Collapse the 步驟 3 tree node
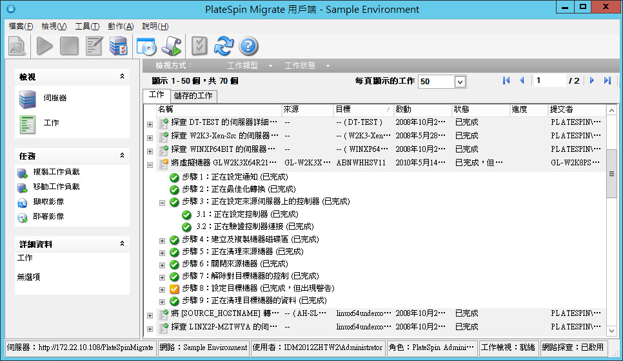 click(163, 202)
